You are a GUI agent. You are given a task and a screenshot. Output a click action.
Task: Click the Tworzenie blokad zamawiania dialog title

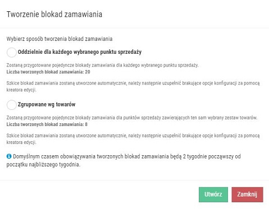pyautogui.click(x=54, y=15)
